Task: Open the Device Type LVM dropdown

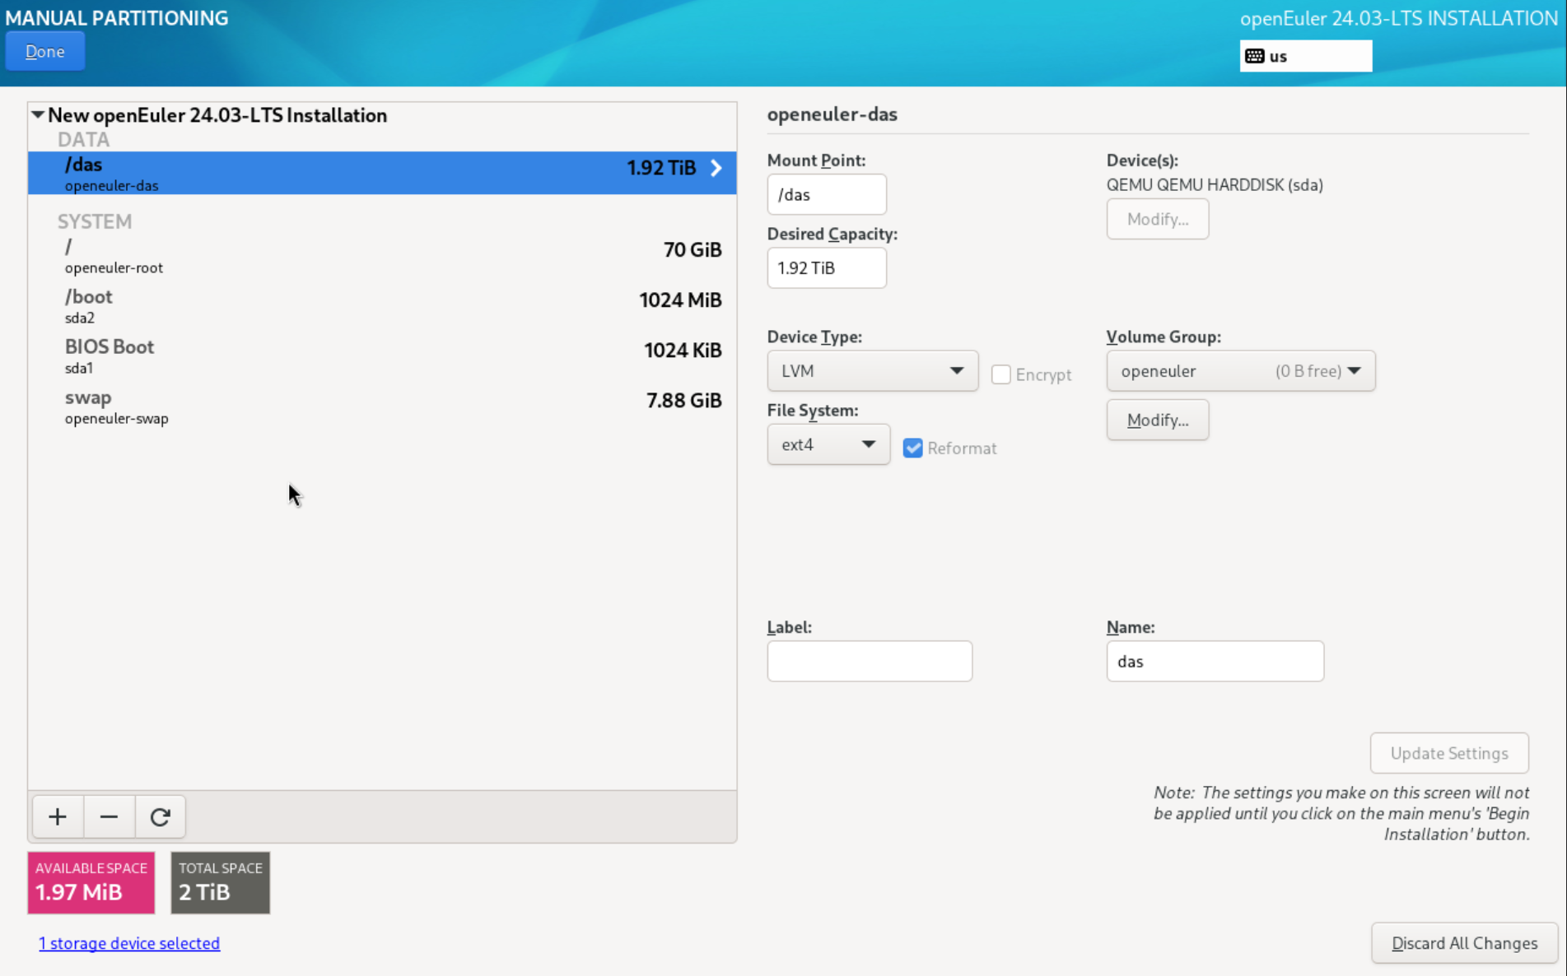Action: tap(872, 371)
